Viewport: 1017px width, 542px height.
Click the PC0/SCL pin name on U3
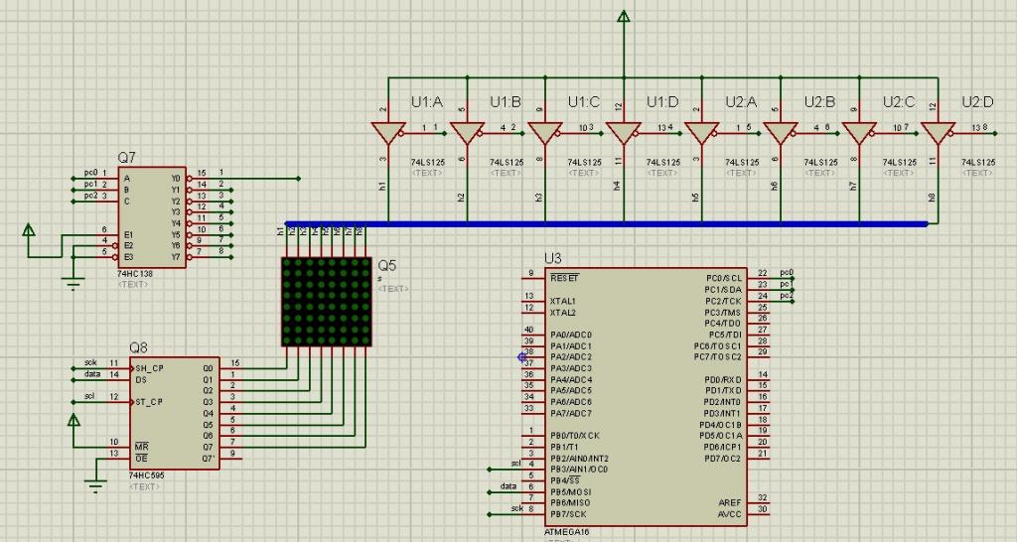(x=724, y=278)
